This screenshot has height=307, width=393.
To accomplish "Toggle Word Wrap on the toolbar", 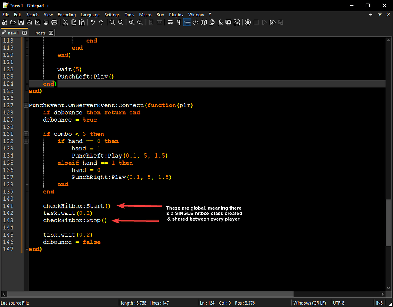I will coord(170,22).
